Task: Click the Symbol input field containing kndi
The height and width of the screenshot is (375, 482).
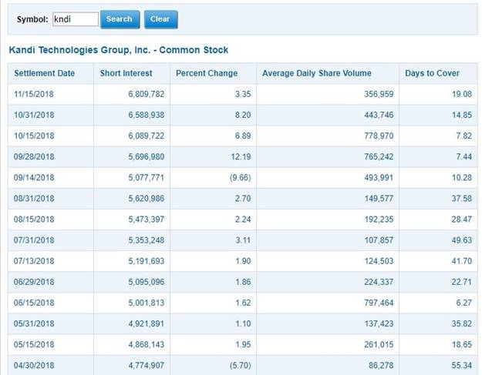Action: (x=76, y=19)
